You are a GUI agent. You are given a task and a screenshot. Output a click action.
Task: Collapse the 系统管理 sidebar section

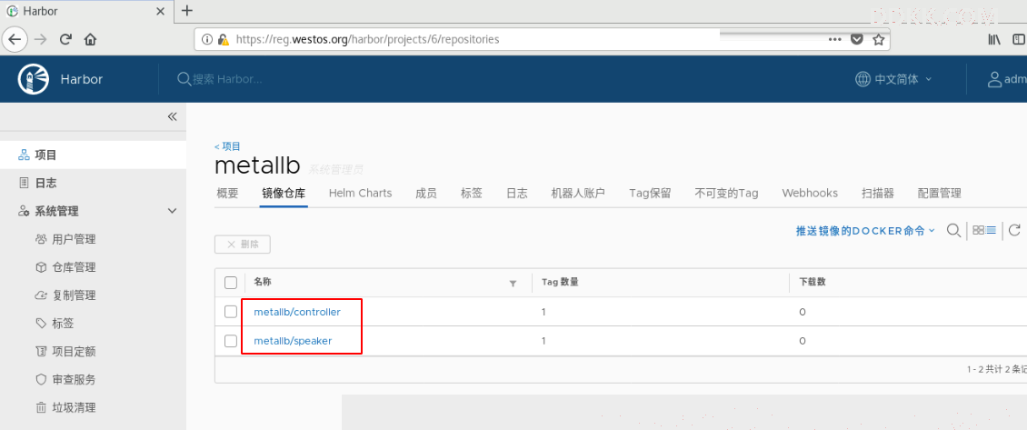click(173, 211)
